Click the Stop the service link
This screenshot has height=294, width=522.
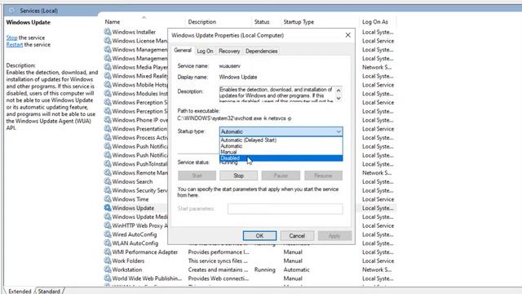point(11,38)
